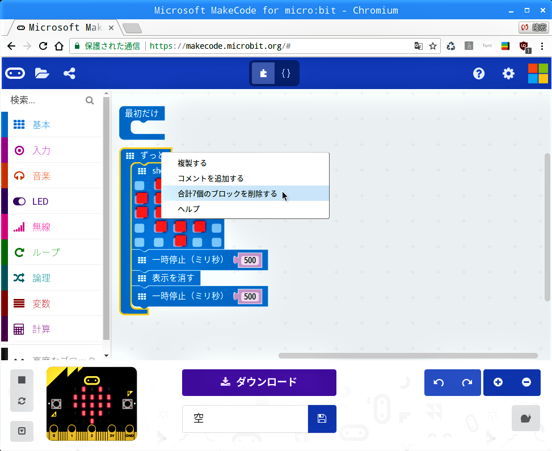Click the ダウンロード button

[x=259, y=382]
